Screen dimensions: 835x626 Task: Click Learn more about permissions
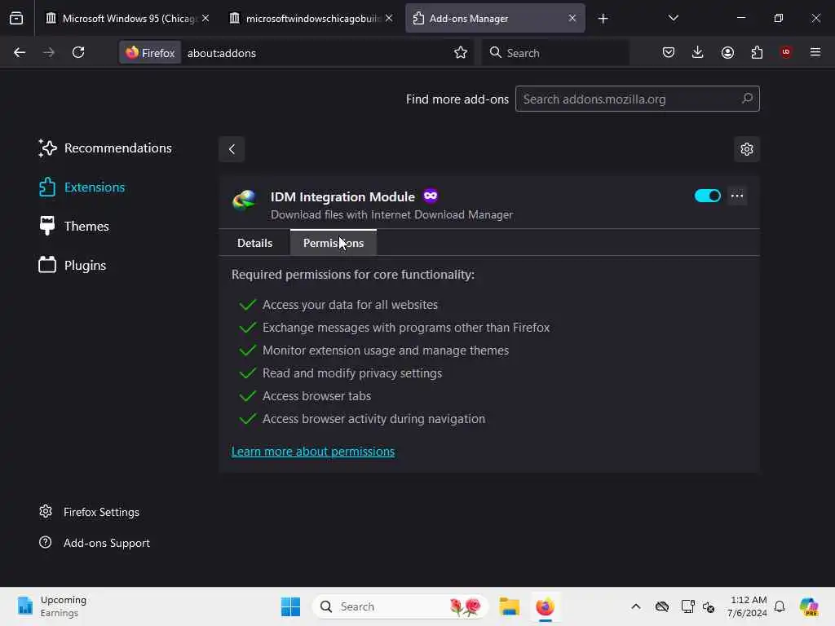pyautogui.click(x=312, y=452)
